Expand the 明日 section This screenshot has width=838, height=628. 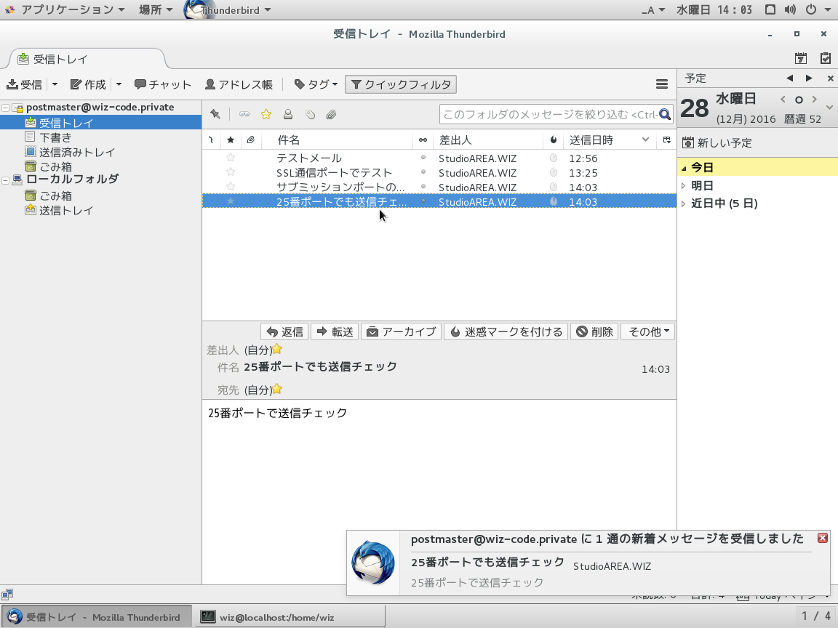tap(684, 186)
